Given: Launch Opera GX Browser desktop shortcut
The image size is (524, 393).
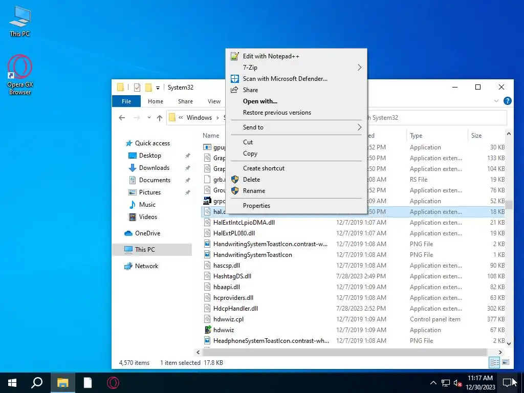Looking at the screenshot, I should pos(20,75).
